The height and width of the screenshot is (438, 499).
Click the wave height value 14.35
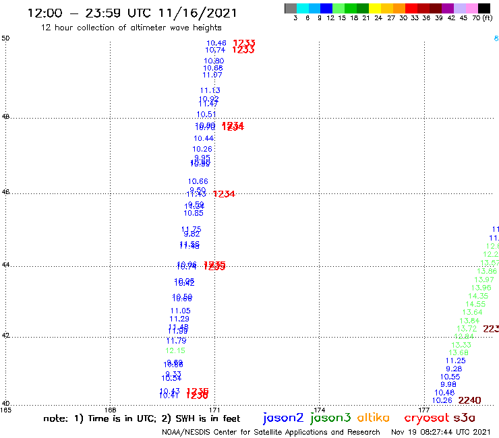(478, 296)
